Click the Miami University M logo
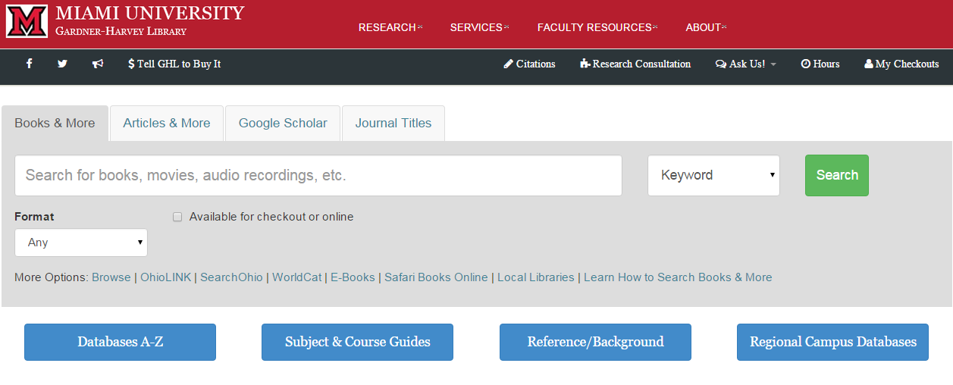Screen dimensions: 953x385 point(27,21)
